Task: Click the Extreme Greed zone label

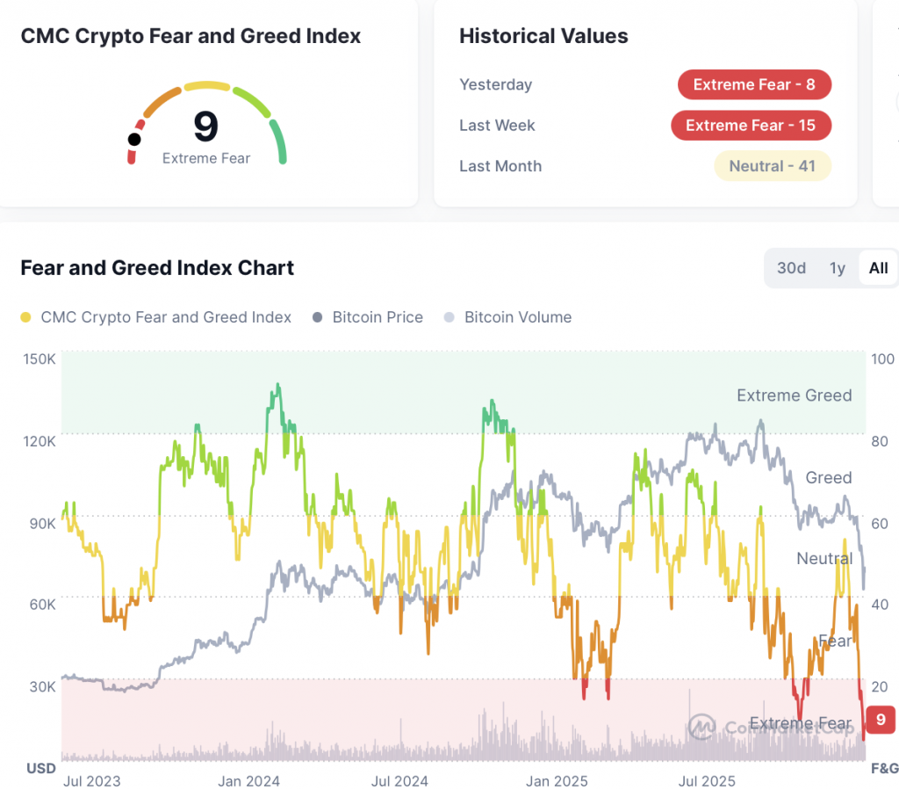Action: click(794, 395)
